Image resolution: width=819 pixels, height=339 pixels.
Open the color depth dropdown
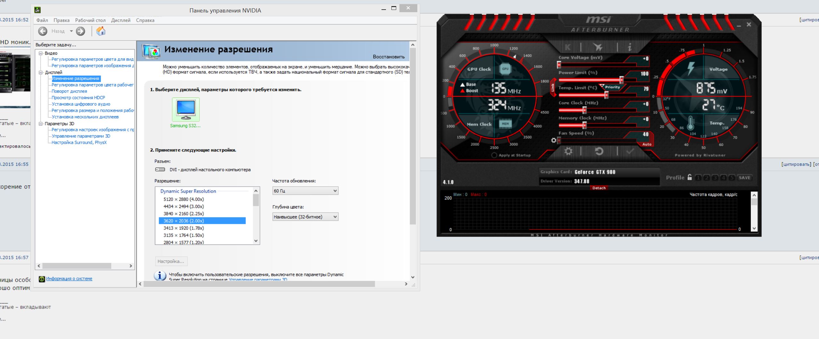tap(305, 217)
